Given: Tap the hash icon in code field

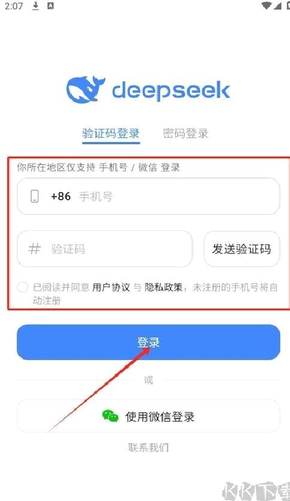Looking at the screenshot, I should point(34,248).
